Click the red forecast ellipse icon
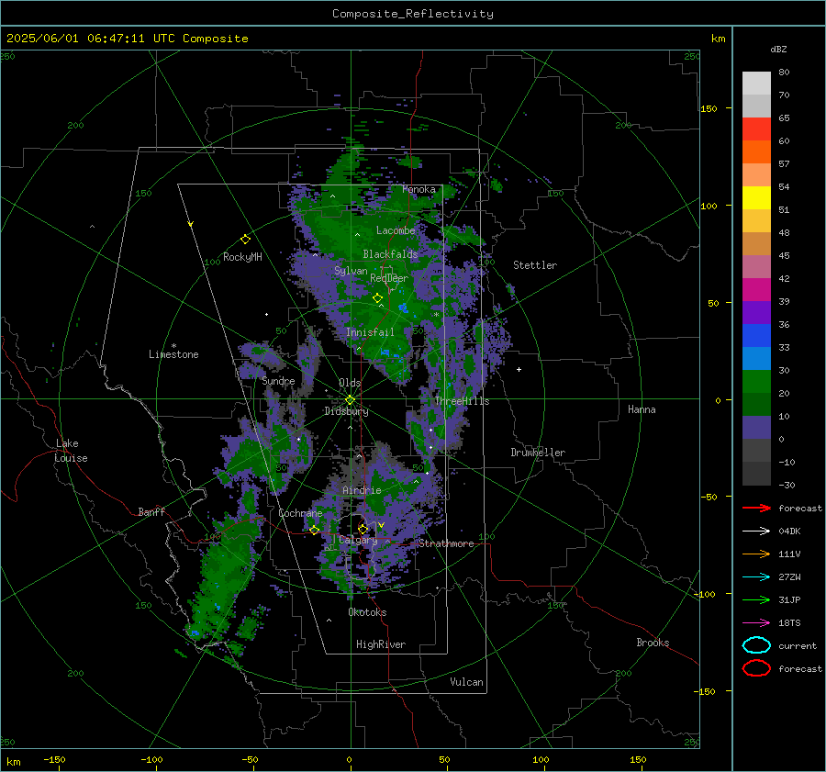 [x=756, y=668]
